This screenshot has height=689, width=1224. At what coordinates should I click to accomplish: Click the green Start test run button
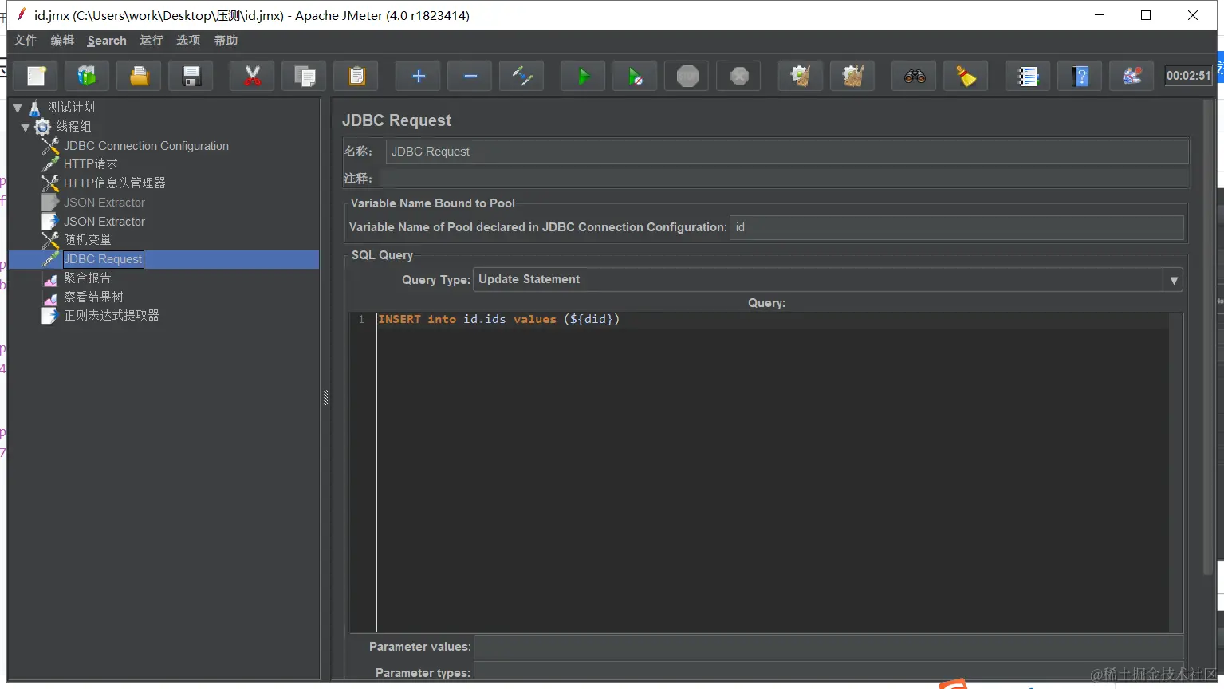point(583,77)
